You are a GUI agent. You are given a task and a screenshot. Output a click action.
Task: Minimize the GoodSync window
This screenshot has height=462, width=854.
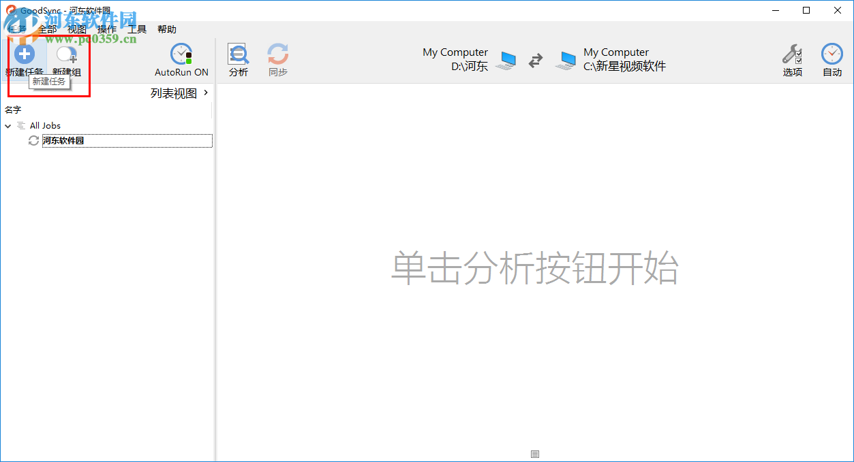(x=775, y=10)
